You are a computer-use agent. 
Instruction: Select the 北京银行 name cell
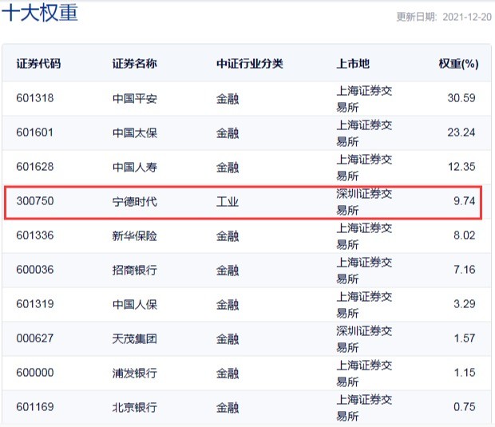[135, 408]
